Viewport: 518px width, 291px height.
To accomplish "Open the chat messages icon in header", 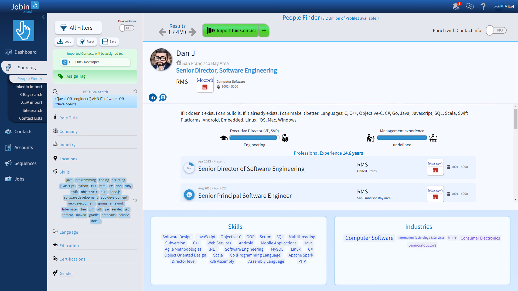I will coord(470,6).
